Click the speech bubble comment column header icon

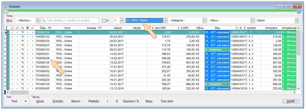click(28, 28)
